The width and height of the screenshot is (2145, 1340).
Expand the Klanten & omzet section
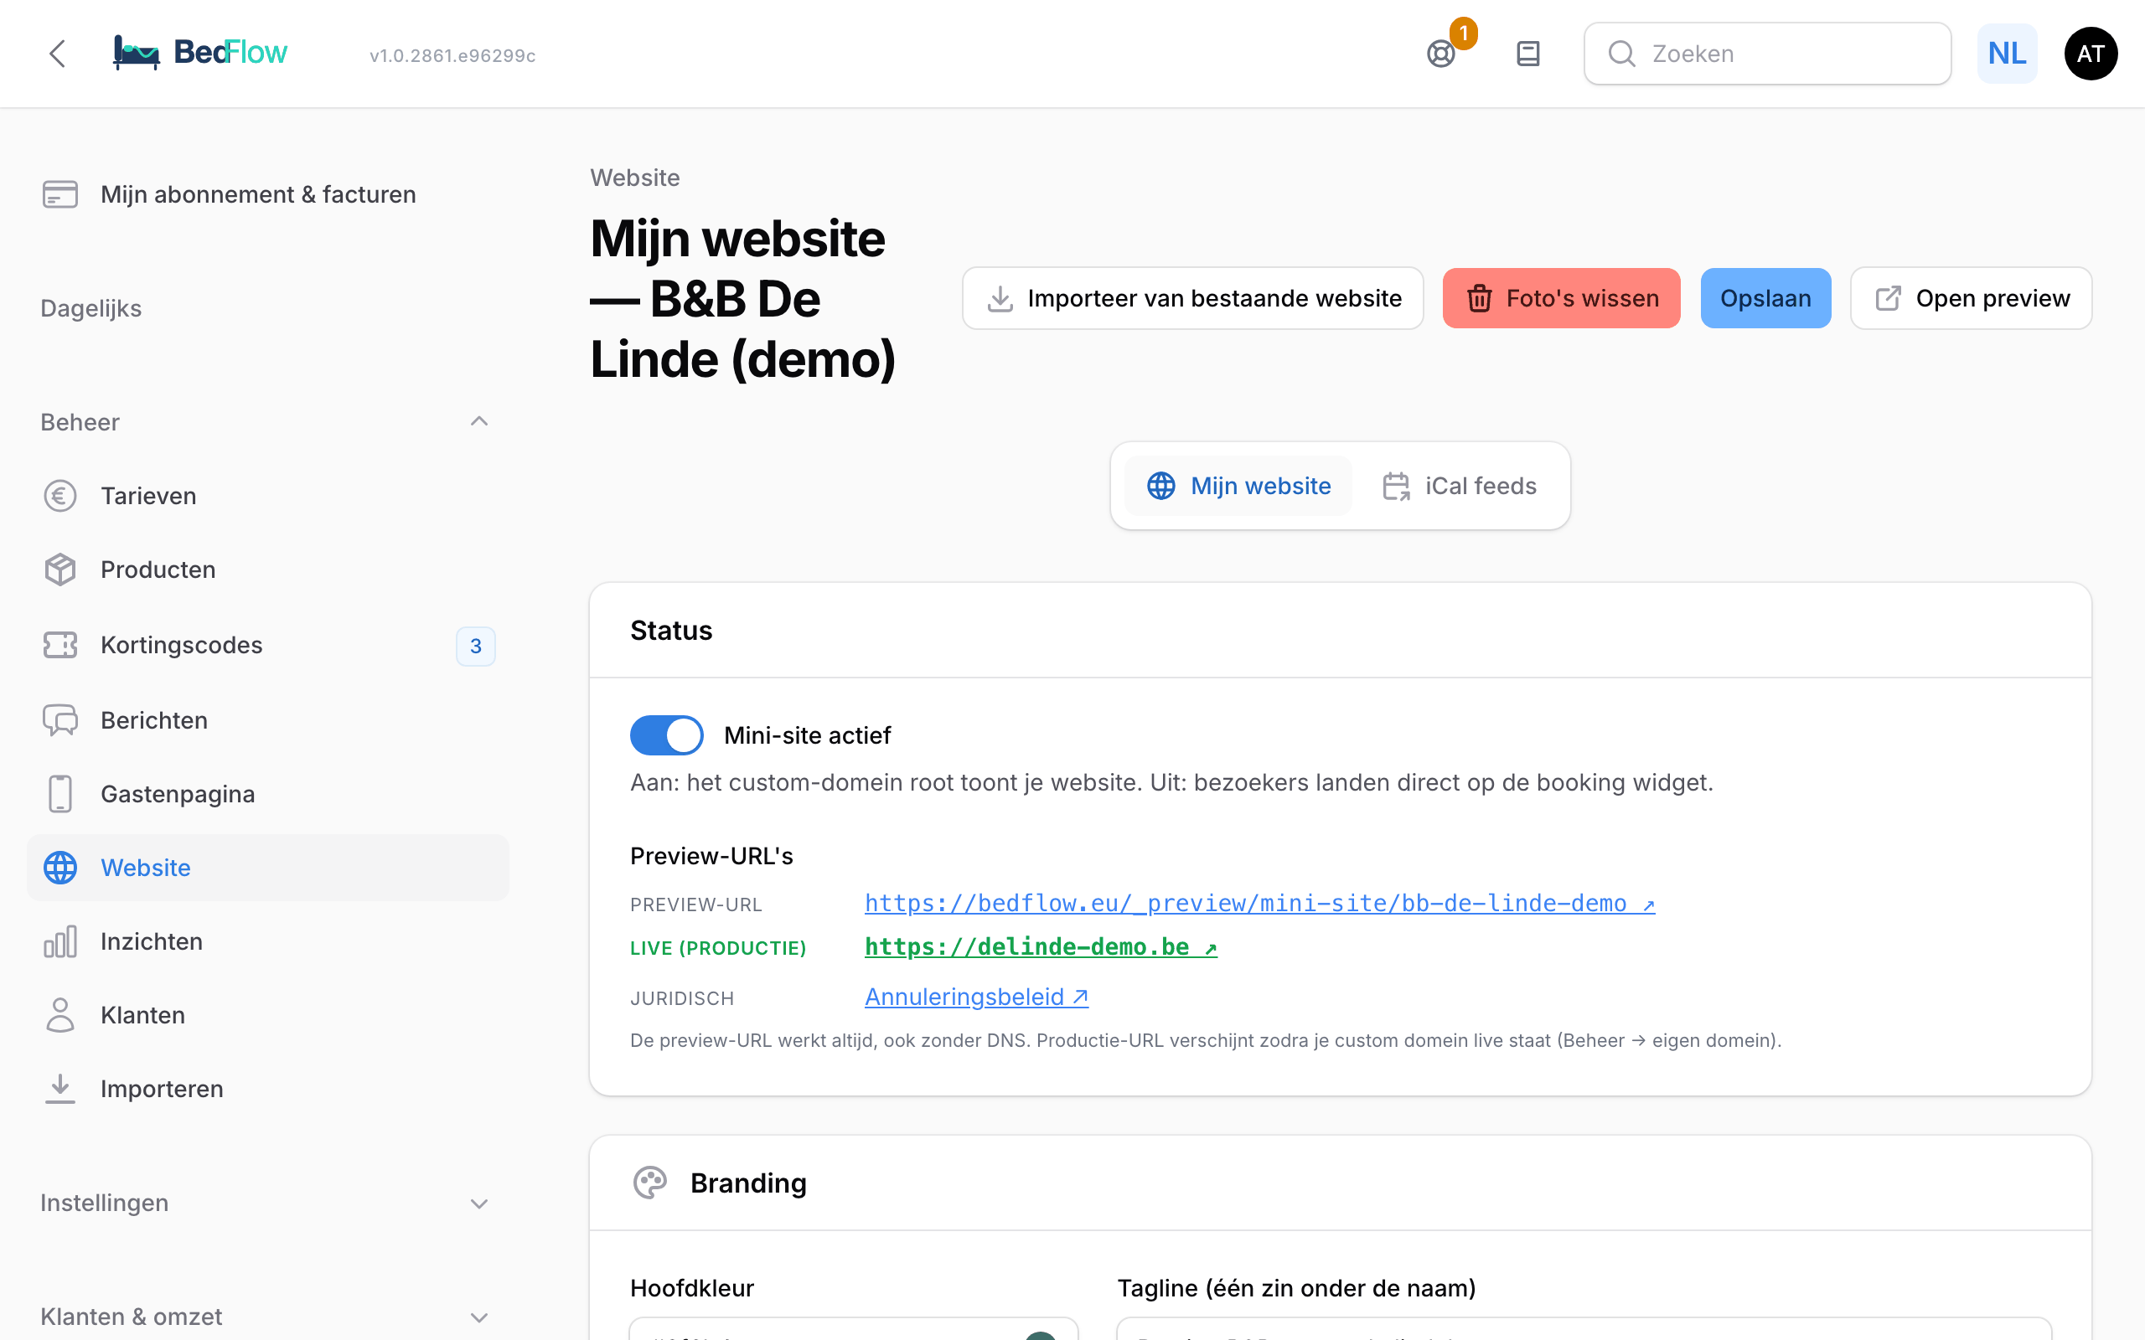pyautogui.click(x=478, y=1317)
